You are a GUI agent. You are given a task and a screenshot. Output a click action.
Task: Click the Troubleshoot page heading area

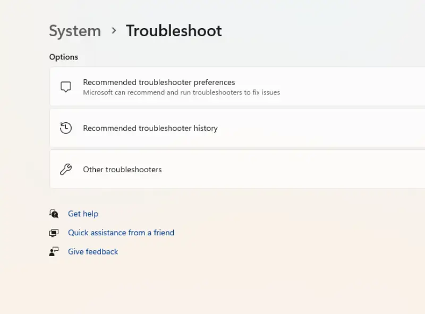click(174, 31)
